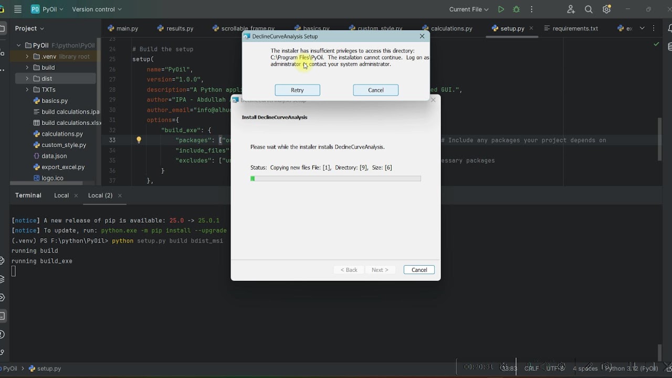The width and height of the screenshot is (672, 378).
Task: Switch to the main.py editor tab
Action: coord(123,28)
